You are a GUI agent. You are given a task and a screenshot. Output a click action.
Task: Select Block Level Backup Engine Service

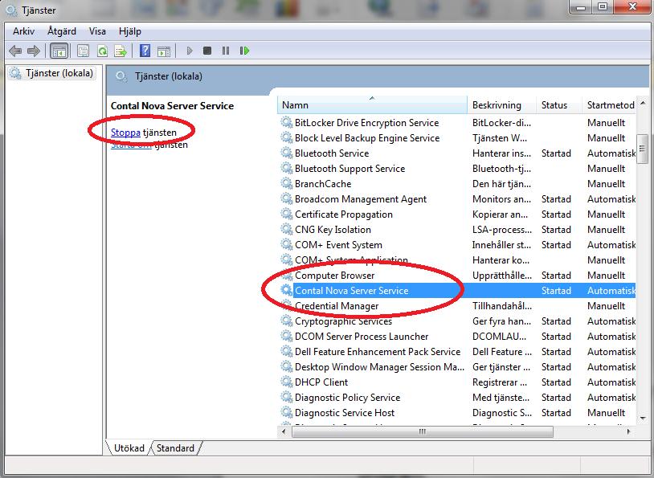pos(456,138)
